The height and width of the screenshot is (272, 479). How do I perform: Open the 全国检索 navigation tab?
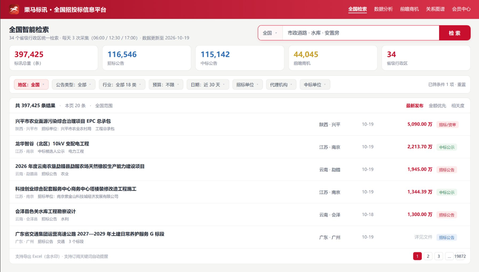click(357, 9)
